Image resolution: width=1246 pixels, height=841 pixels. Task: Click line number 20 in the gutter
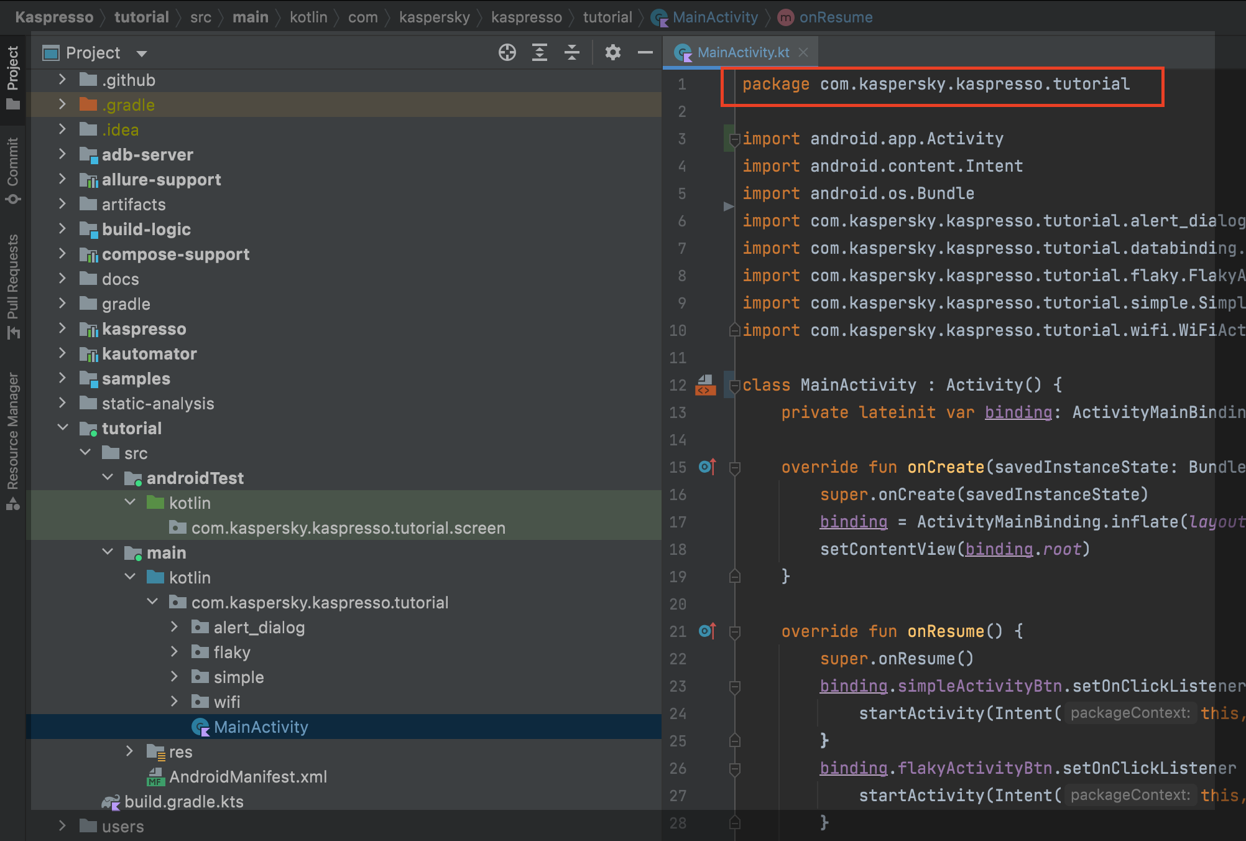pyautogui.click(x=678, y=604)
